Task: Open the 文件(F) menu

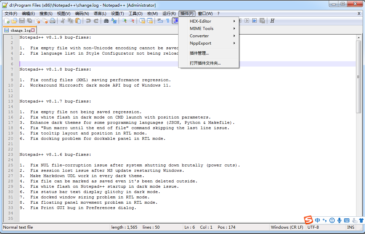Action: pyautogui.click(x=11, y=14)
